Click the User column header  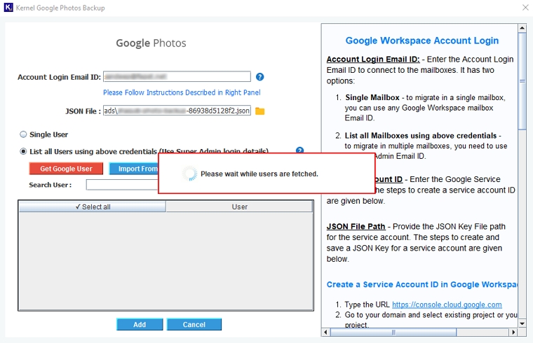(239, 206)
